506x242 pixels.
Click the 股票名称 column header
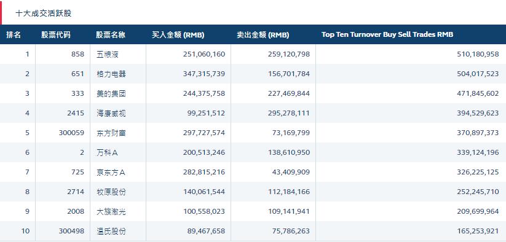tap(111, 35)
